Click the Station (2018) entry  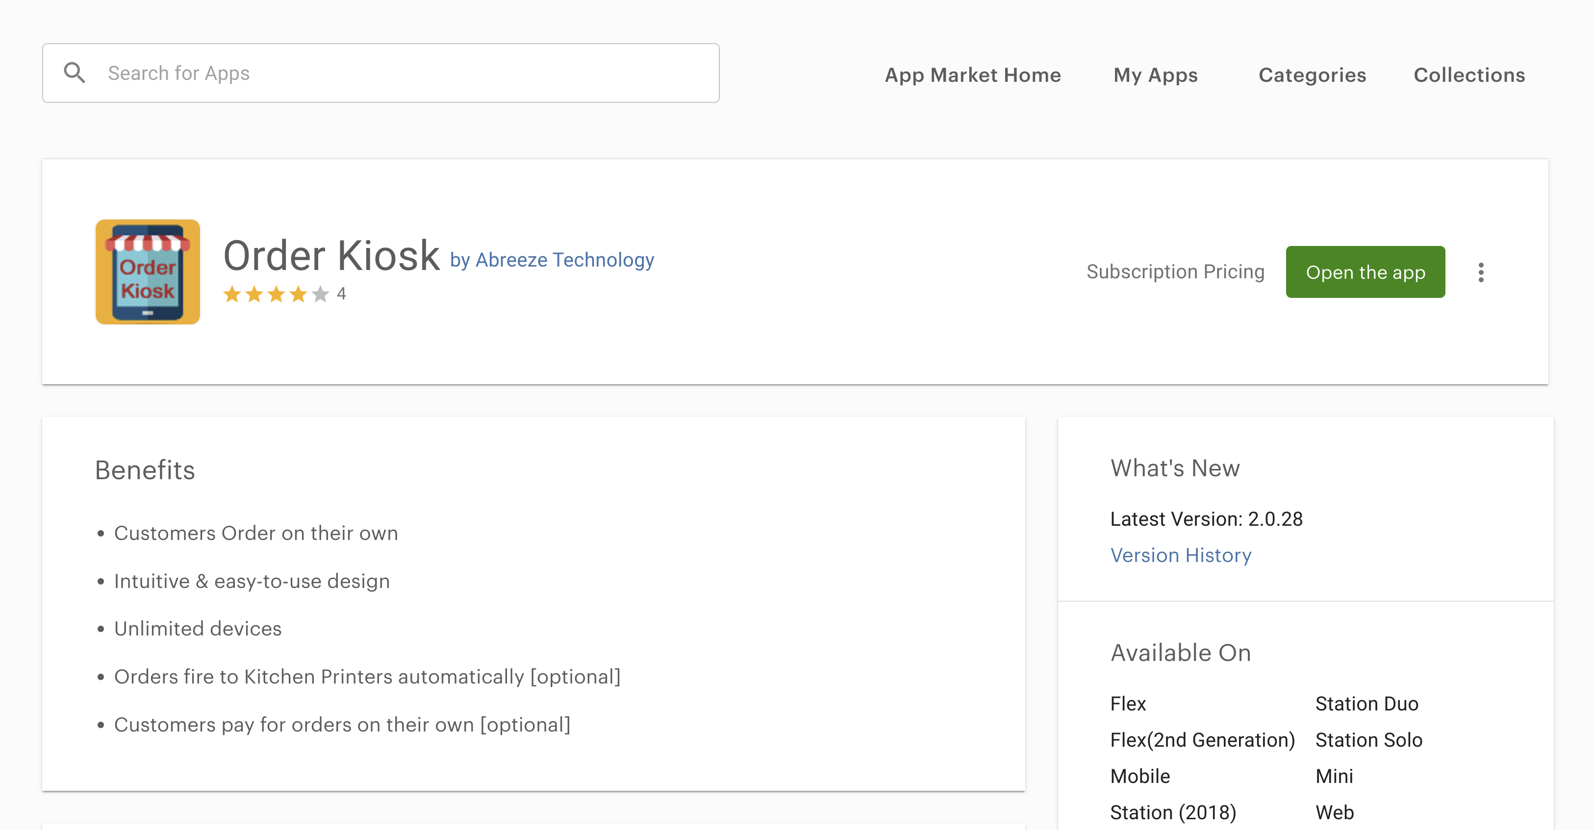[x=1173, y=813]
